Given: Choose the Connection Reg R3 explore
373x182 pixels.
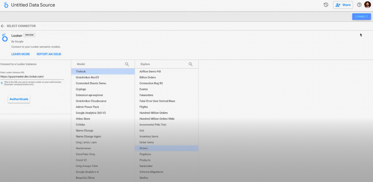Looking at the screenshot, I should pyautogui.click(x=166, y=83).
